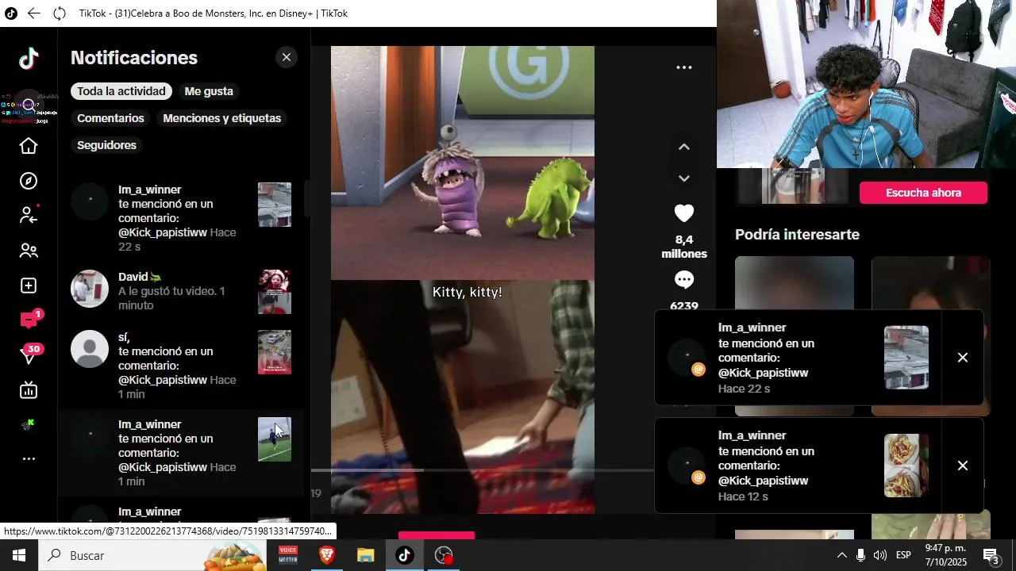Screen dimensions: 1016x571
Task: Open the video options three-dots menu
Action: click(684, 67)
